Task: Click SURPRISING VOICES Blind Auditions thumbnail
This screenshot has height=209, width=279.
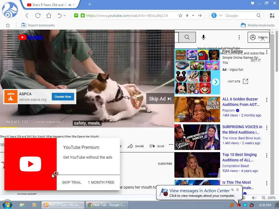Action: point(197,137)
